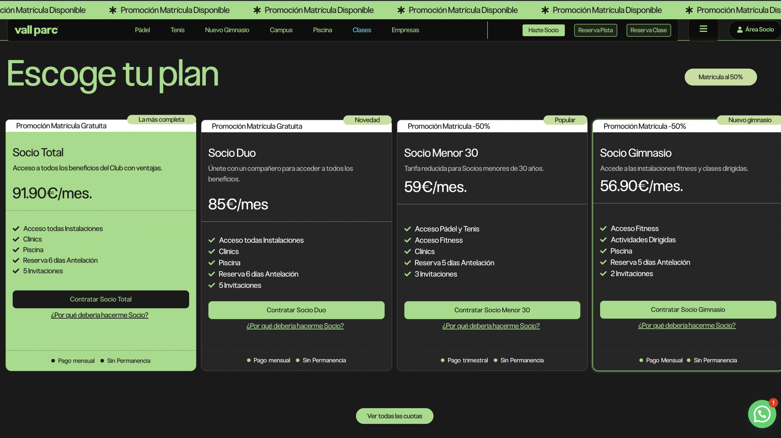Viewport: 781px width, 438px height.
Task: Click Contratar Socio Menor 30
Action: [492, 310]
